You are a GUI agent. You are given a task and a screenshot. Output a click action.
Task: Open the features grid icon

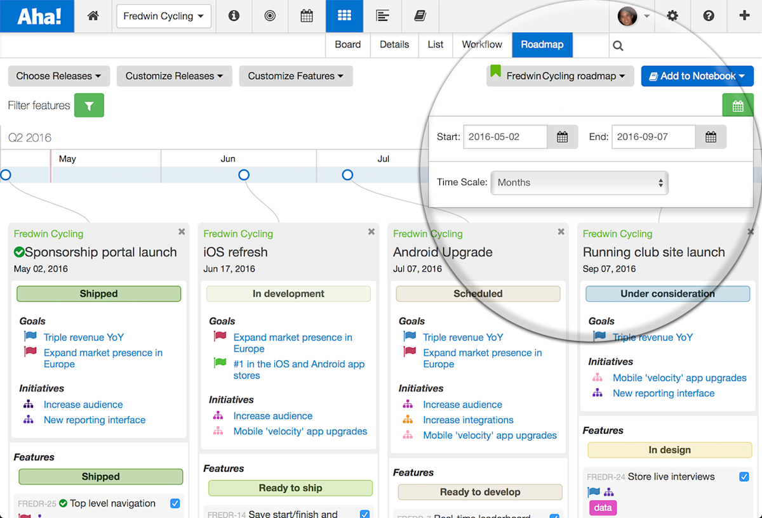coord(344,16)
